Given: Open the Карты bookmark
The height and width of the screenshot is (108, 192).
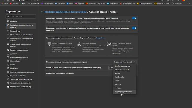Looking at the screenshot, I should [23, 4].
